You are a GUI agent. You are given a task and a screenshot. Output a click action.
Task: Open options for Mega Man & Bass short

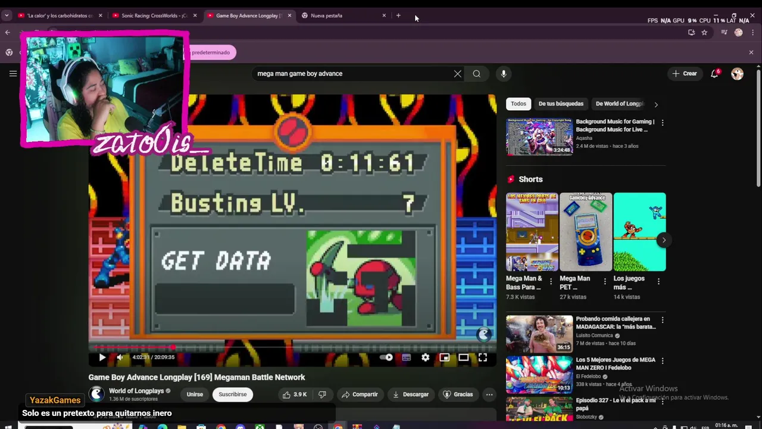(x=551, y=282)
